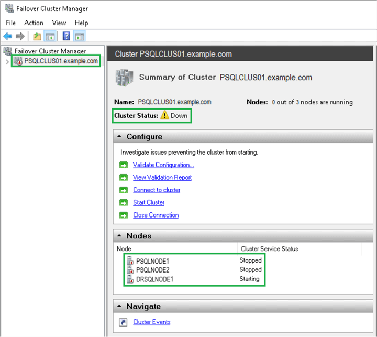Image resolution: width=377 pixels, height=337 pixels.
Task: Collapse the Navigate section
Action: [x=120, y=307]
